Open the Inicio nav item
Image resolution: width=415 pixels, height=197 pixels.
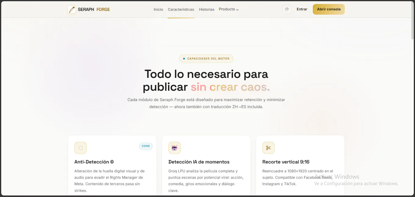[x=158, y=9]
